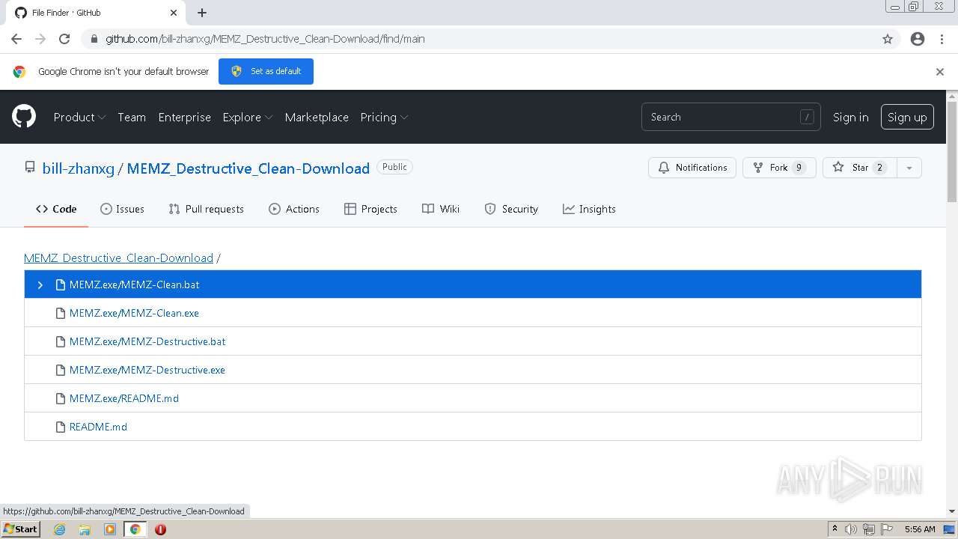Click the repository icon beside bill-zhanxg
The image size is (958, 539).
point(30,168)
